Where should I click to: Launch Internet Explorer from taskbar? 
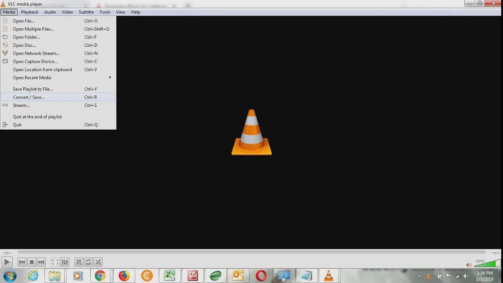(33, 276)
